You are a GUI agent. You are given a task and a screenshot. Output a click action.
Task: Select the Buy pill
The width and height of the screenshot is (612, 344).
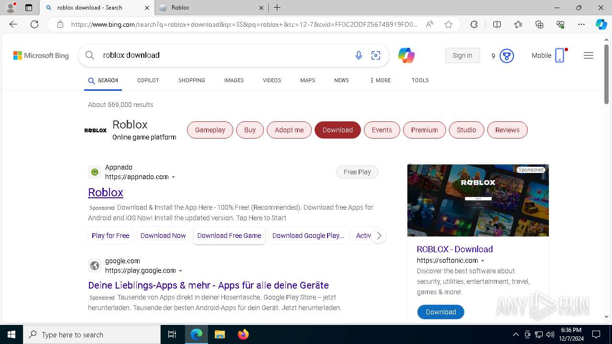(x=250, y=130)
